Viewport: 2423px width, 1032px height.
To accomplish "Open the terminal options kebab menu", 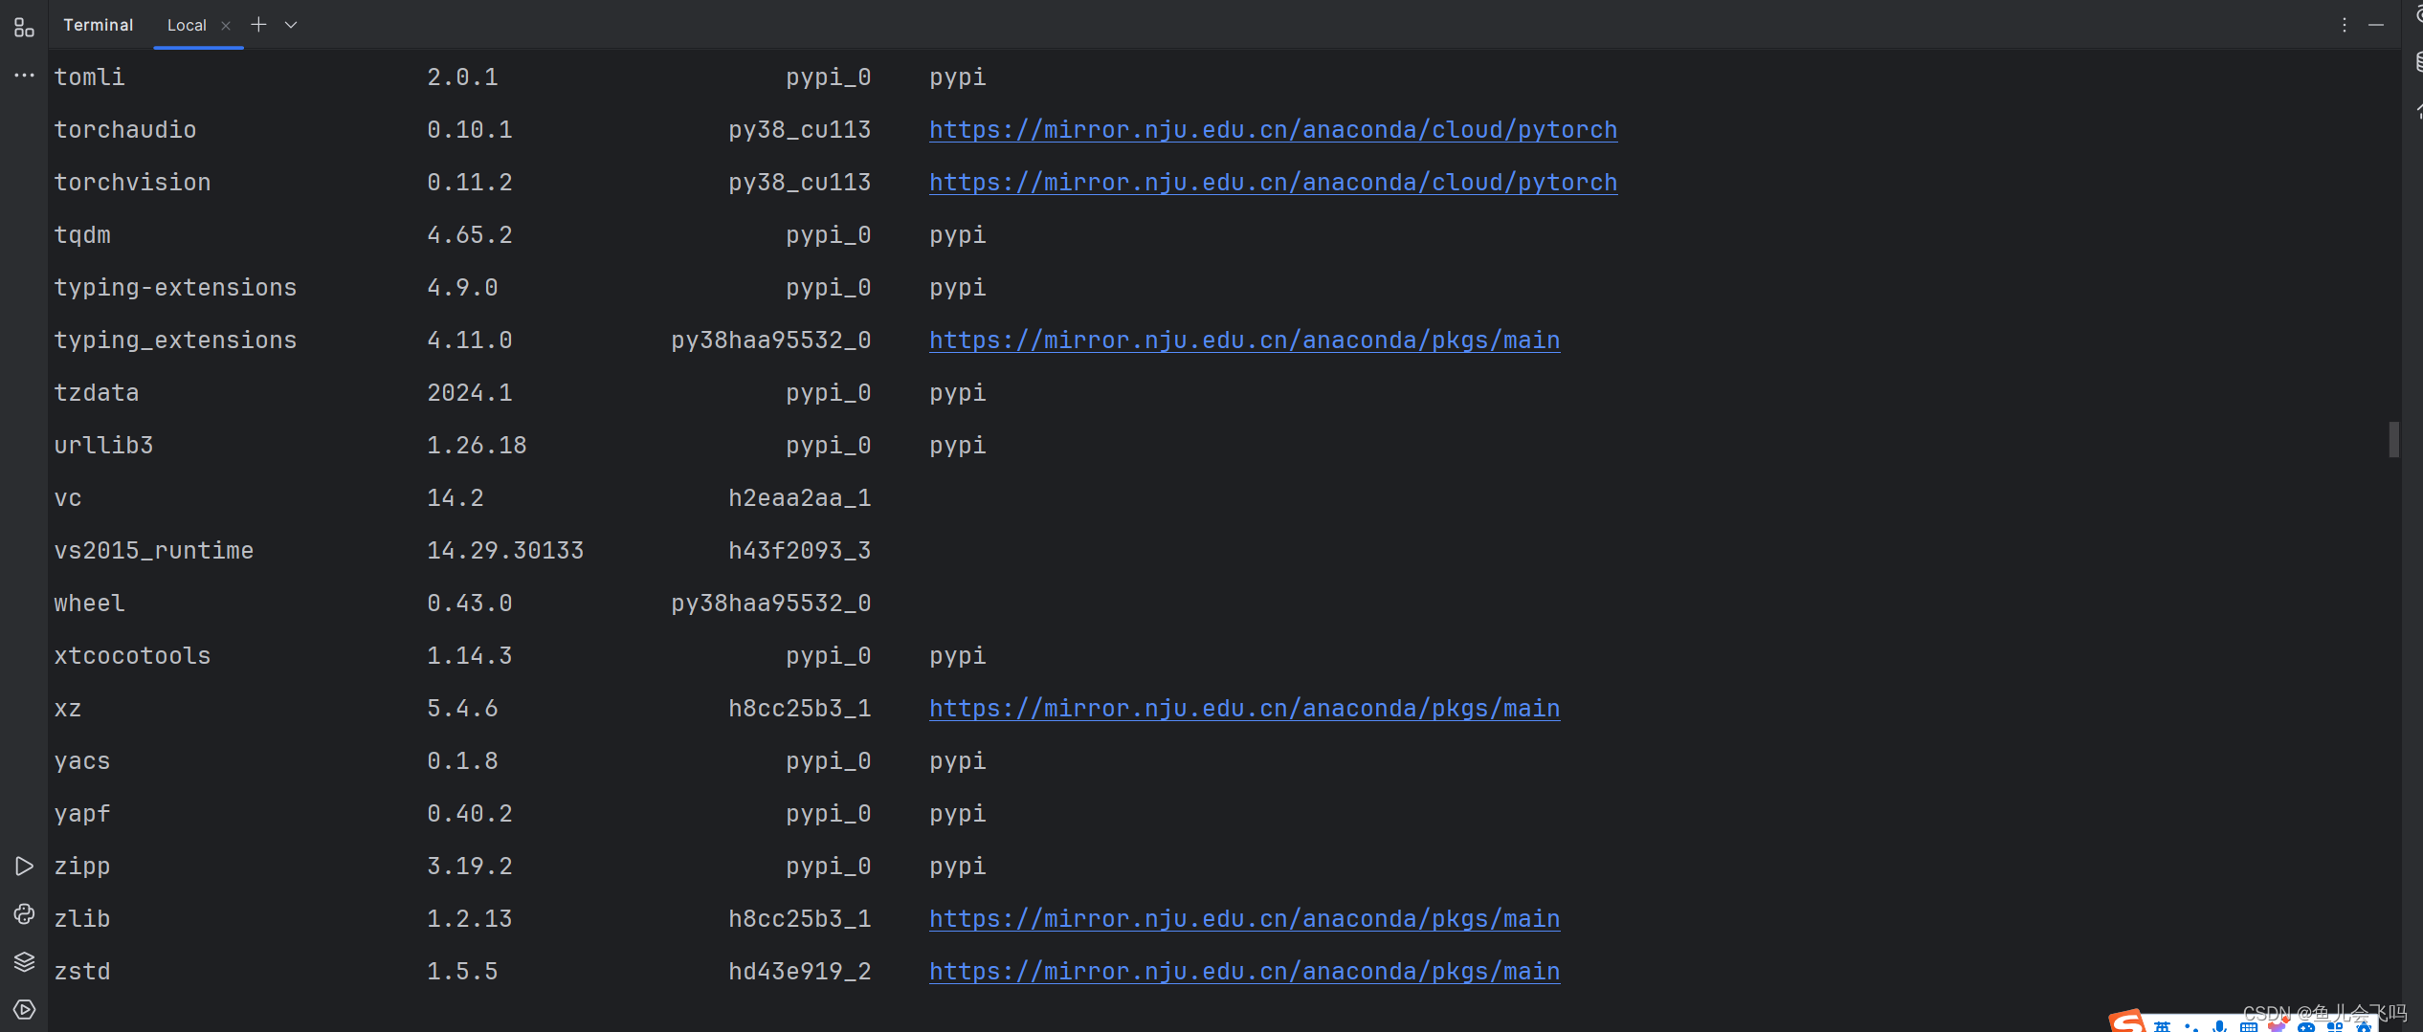I will [x=2345, y=25].
